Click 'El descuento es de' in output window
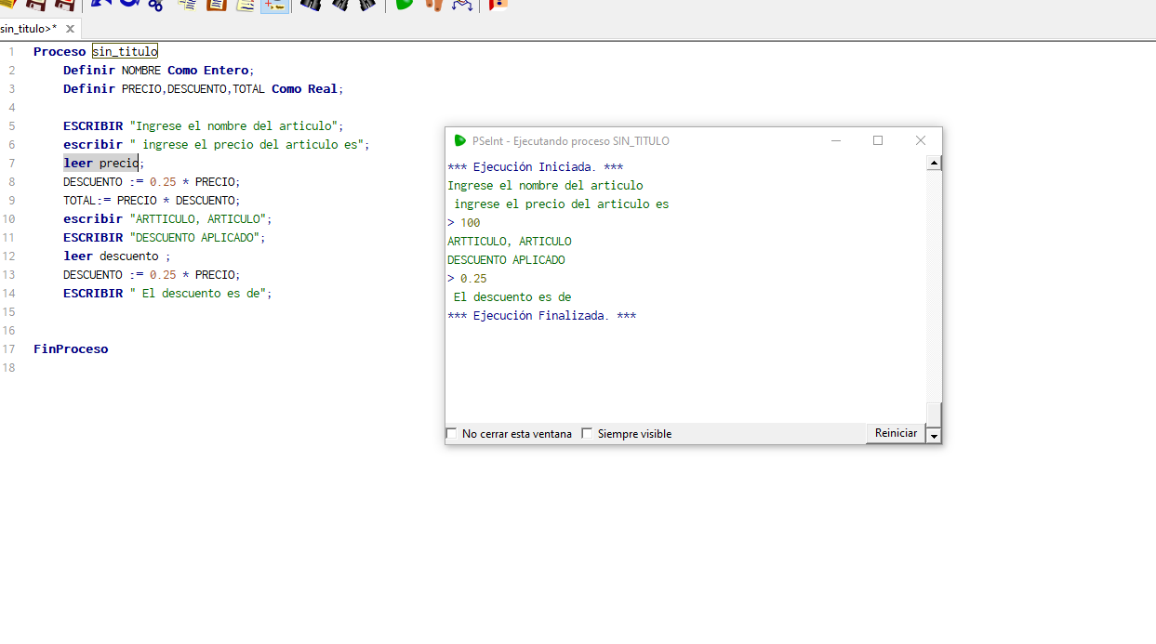1156x644 pixels. click(512, 297)
